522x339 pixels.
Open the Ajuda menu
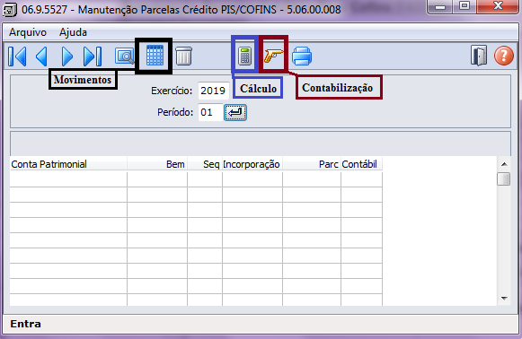73,32
